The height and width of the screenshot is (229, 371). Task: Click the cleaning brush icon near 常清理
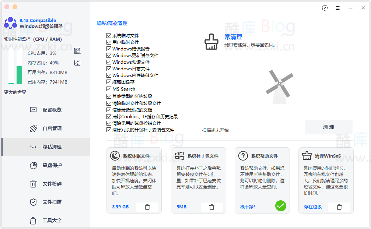(x=211, y=42)
